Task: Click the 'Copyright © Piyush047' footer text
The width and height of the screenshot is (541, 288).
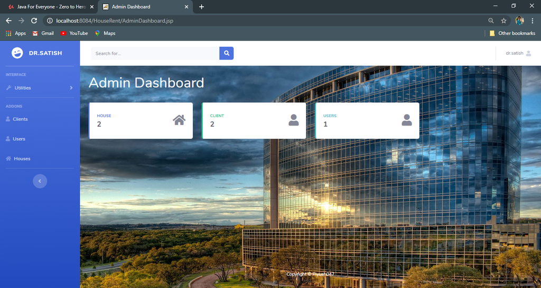Action: point(310,274)
